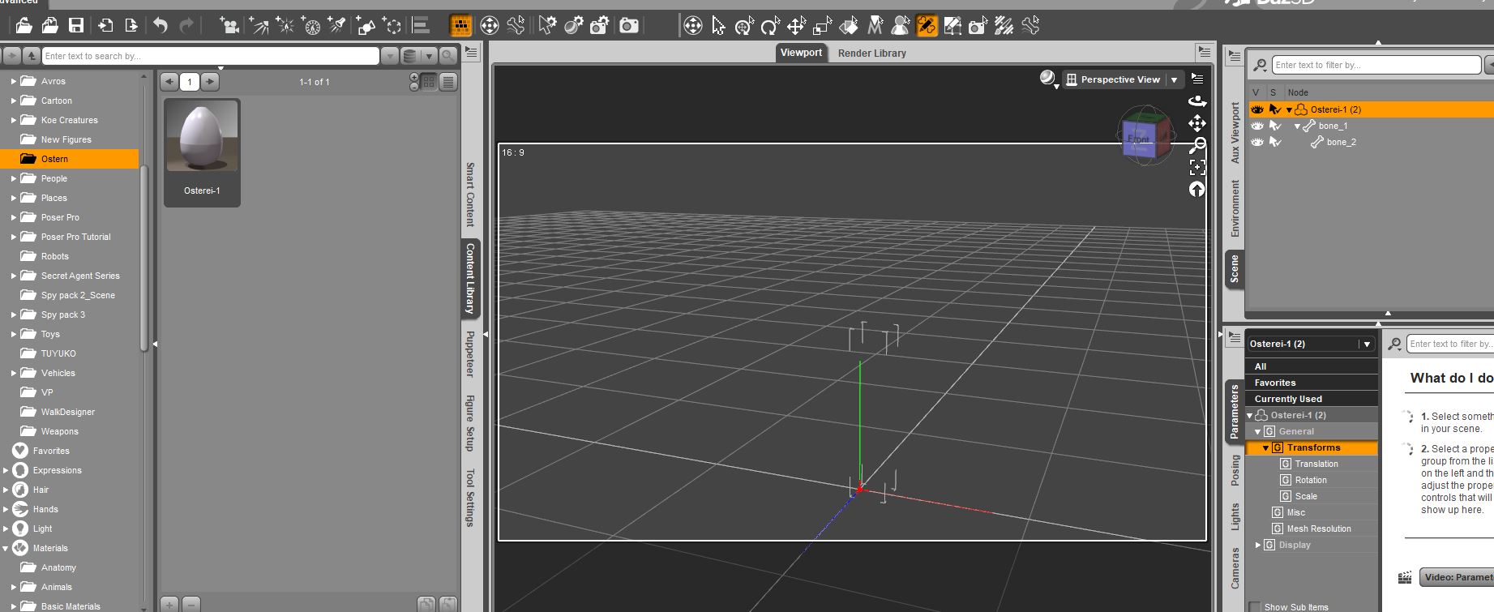Collapse the Materials category
The width and height of the screenshot is (1494, 612).
pyautogui.click(x=5, y=548)
